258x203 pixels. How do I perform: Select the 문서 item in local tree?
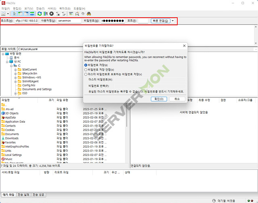coord(17,57)
